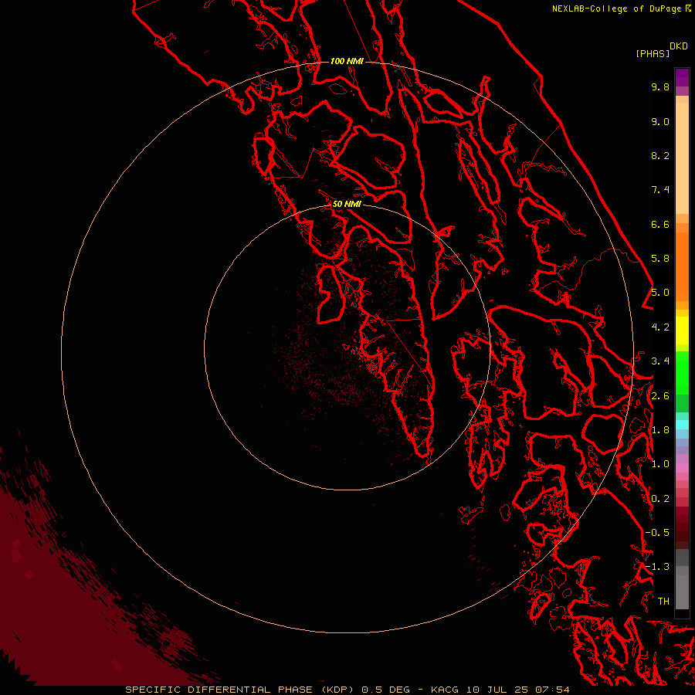
Task: Click the cyan swatch in the color bar
Action: pos(682,424)
